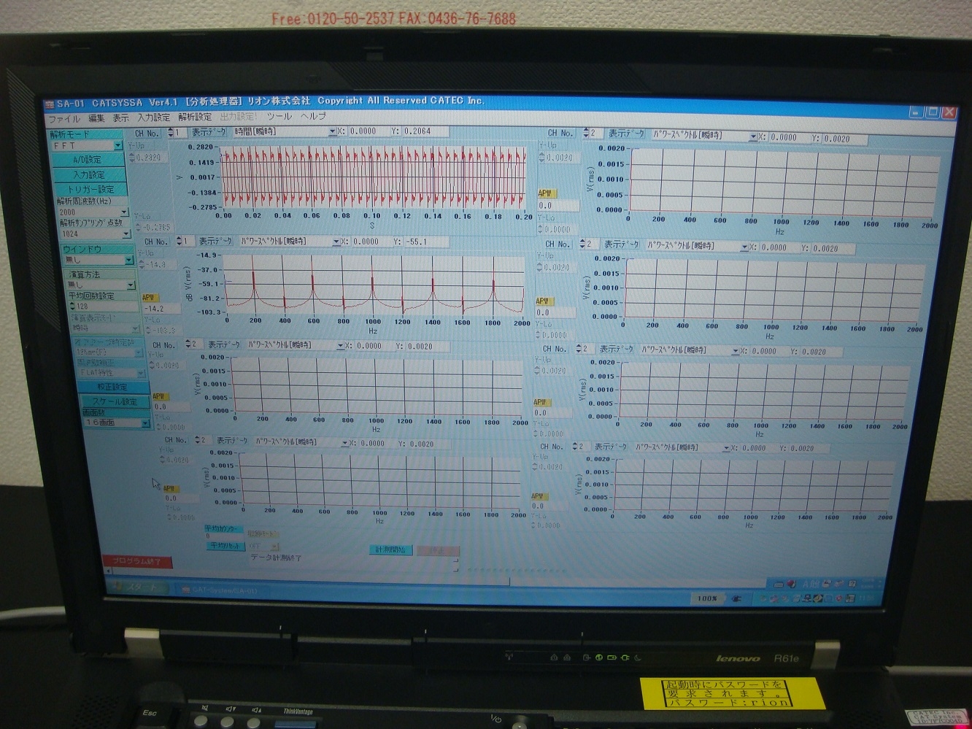This screenshot has height=729, width=972.
Task: Expand the sampling points 1024 dropdown
Action: [126, 234]
